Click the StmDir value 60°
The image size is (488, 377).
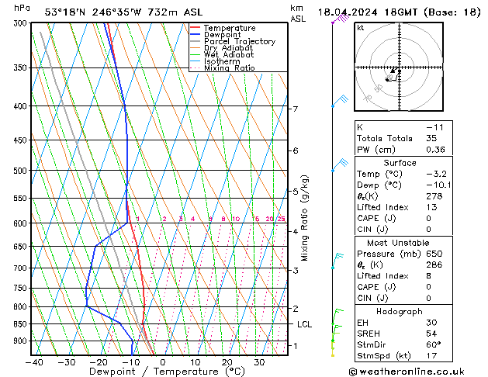click(433, 344)
